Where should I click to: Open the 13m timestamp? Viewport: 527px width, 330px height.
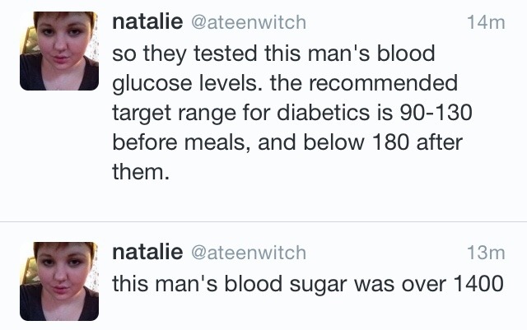[x=485, y=253]
